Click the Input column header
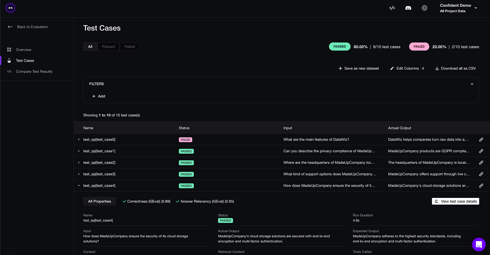 click(x=288, y=128)
